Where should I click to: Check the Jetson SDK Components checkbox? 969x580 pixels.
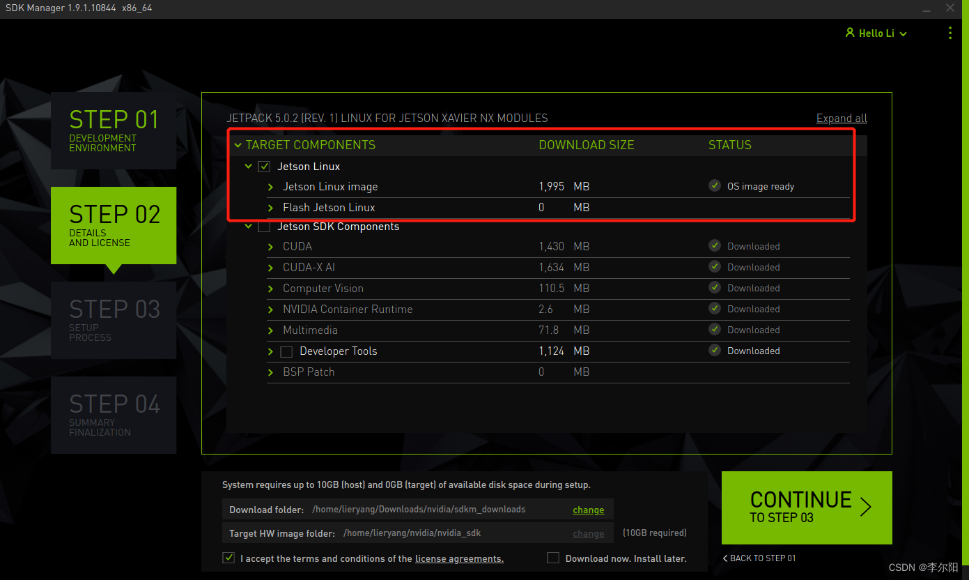[x=264, y=227]
